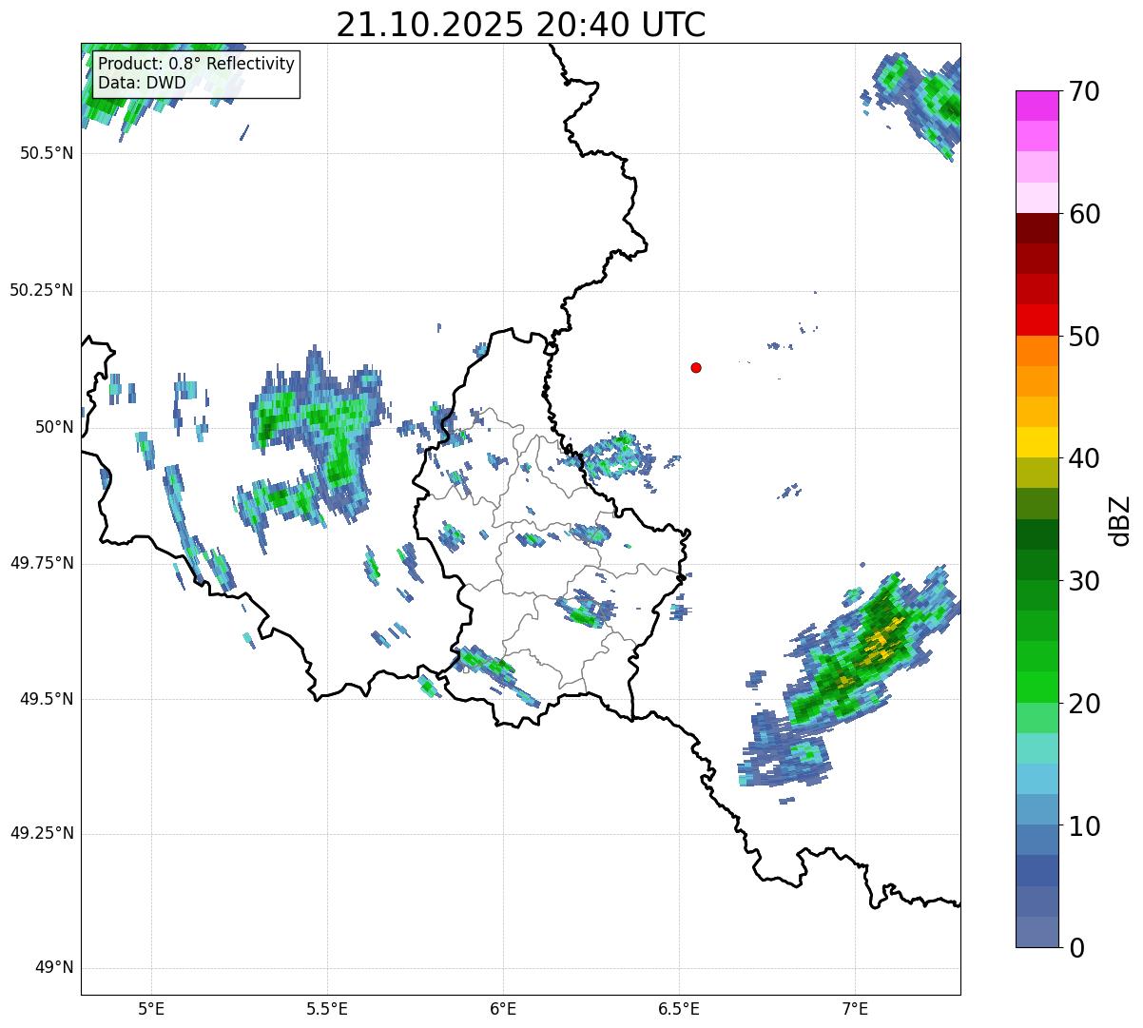The width and height of the screenshot is (1143, 1028).
Task: Click the latitude label 50.25°N
Action: click(42, 290)
